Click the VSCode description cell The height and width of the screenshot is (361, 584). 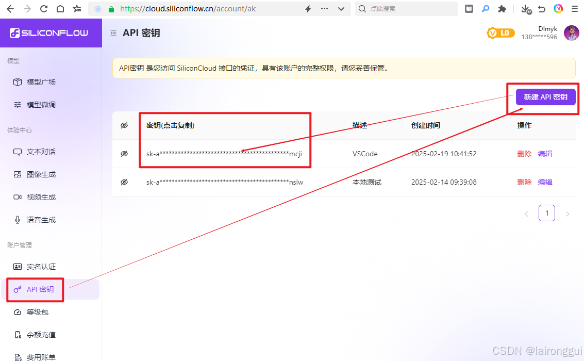(365, 154)
